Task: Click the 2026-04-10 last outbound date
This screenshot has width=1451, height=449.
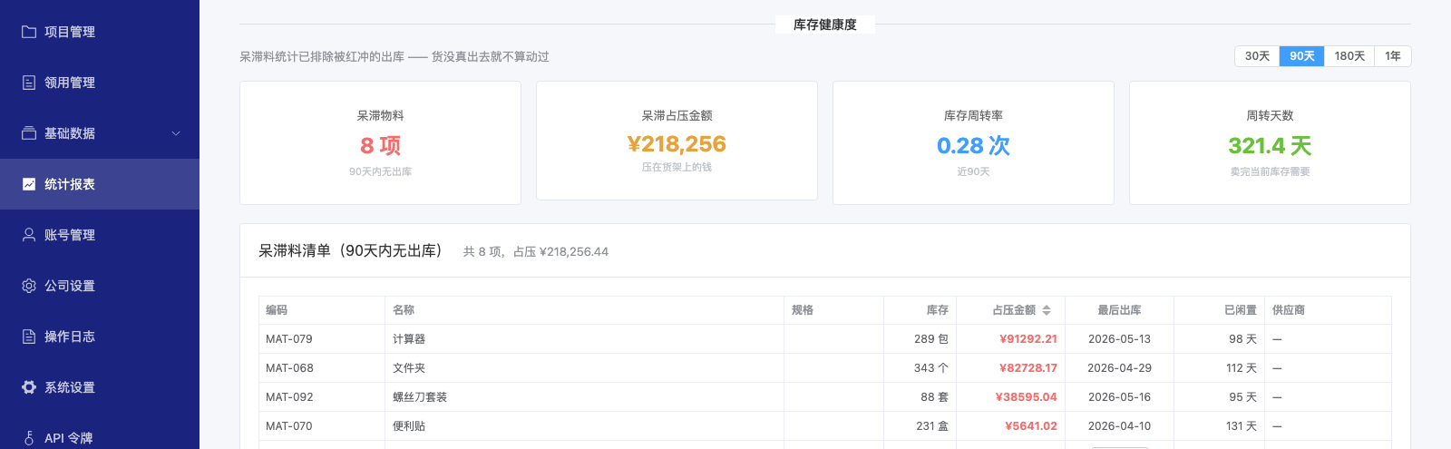Action: 1120,426
